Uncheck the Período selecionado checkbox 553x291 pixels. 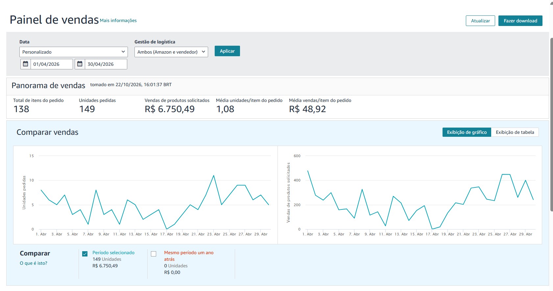pyautogui.click(x=85, y=254)
